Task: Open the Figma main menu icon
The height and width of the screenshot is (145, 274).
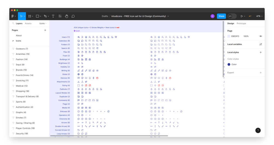Action: [x=13, y=16]
